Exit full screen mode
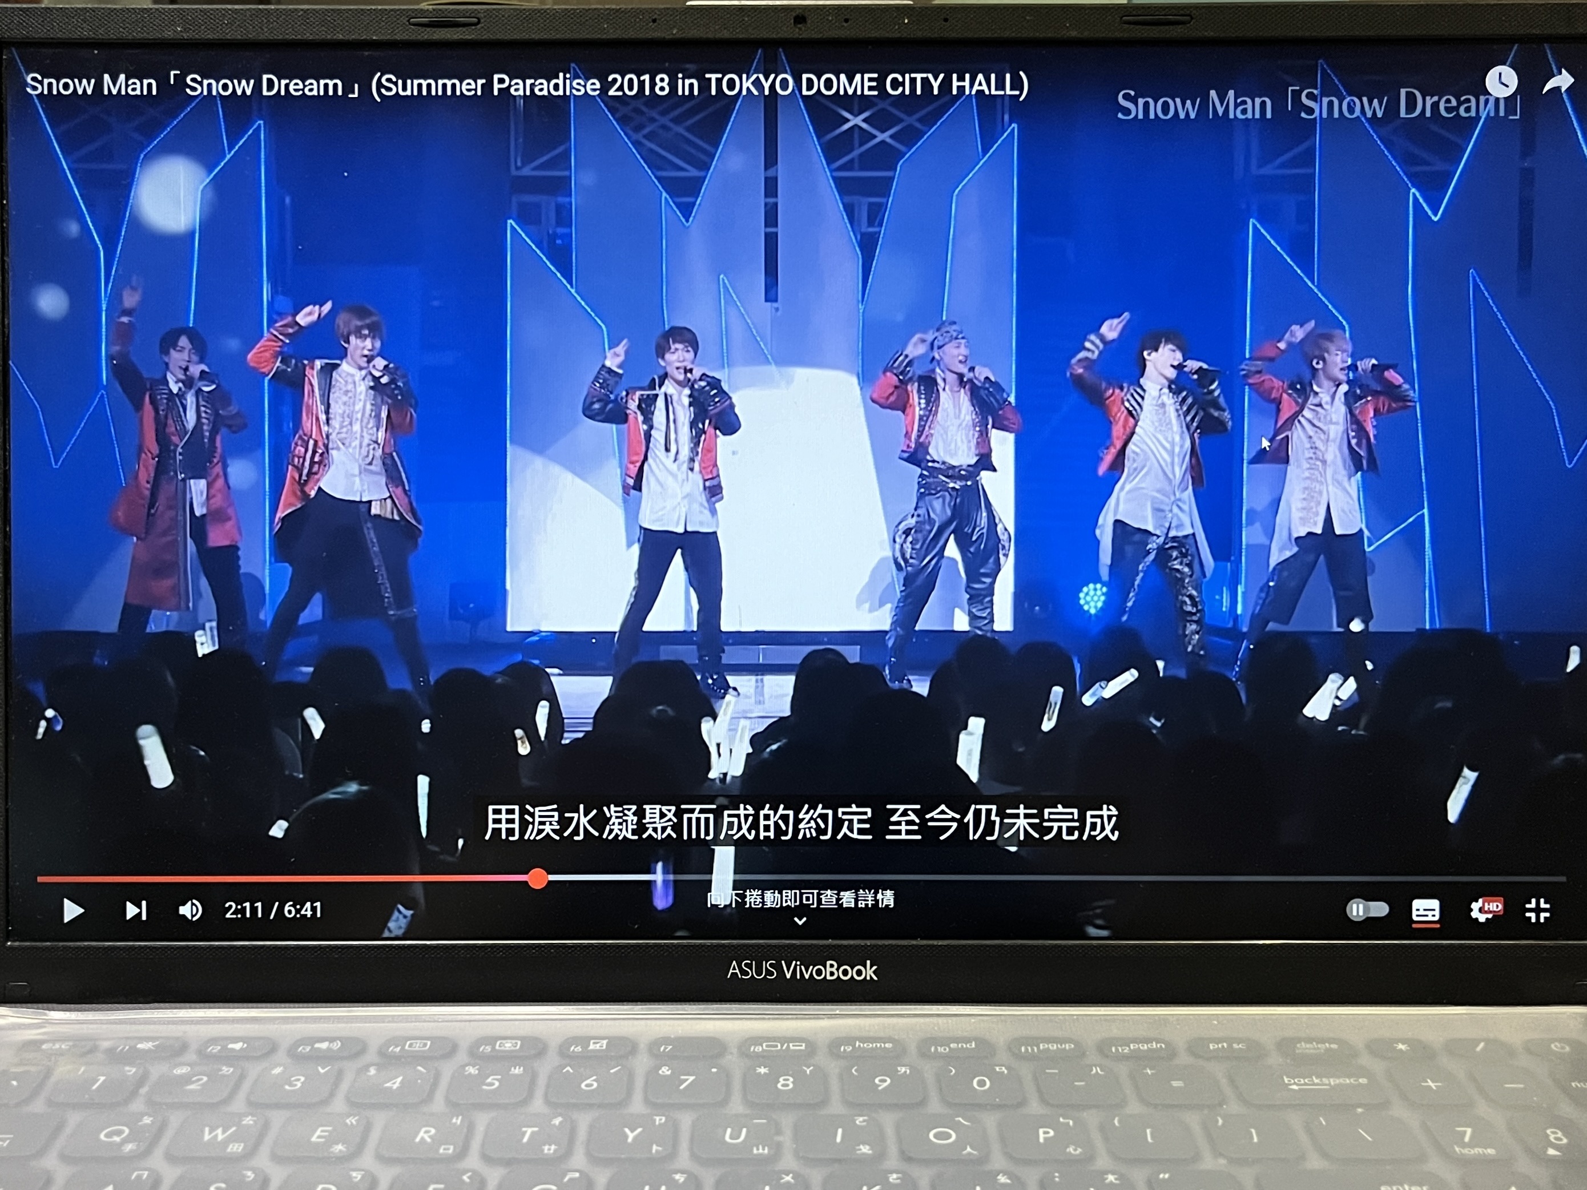 click(1537, 910)
